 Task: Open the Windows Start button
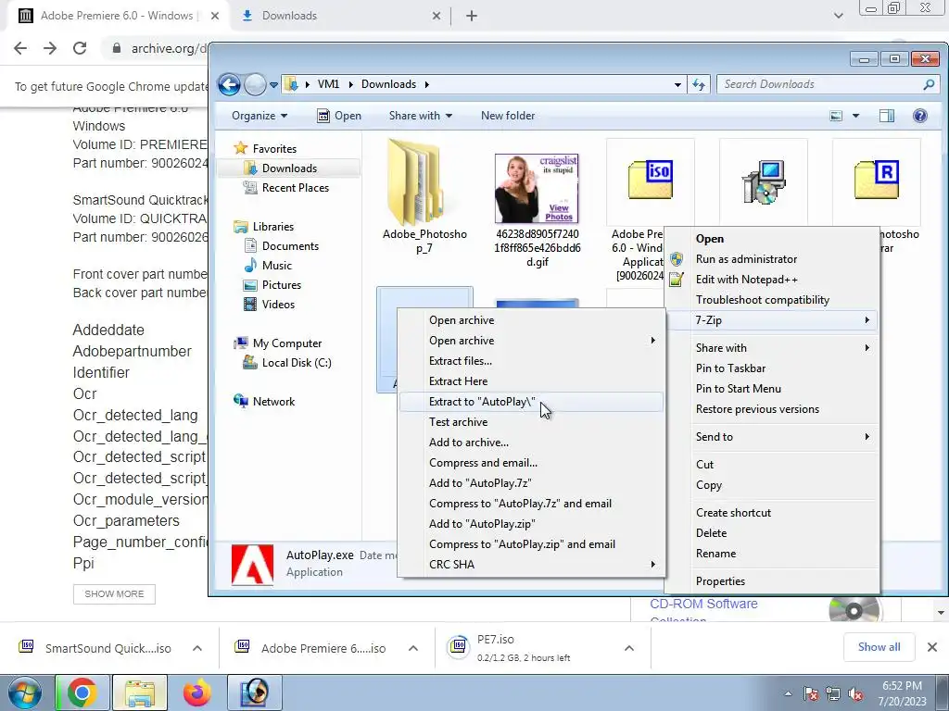click(23, 692)
